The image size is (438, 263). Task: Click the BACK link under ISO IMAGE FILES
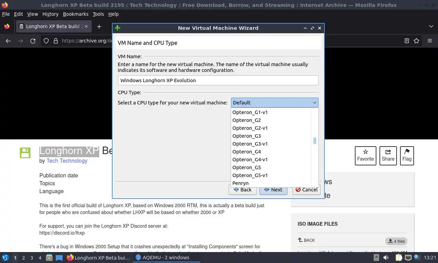(x=306, y=240)
